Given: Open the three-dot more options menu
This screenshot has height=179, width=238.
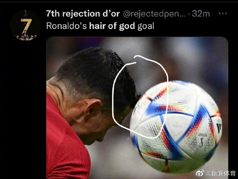Looking at the screenshot, I should click(x=223, y=14).
